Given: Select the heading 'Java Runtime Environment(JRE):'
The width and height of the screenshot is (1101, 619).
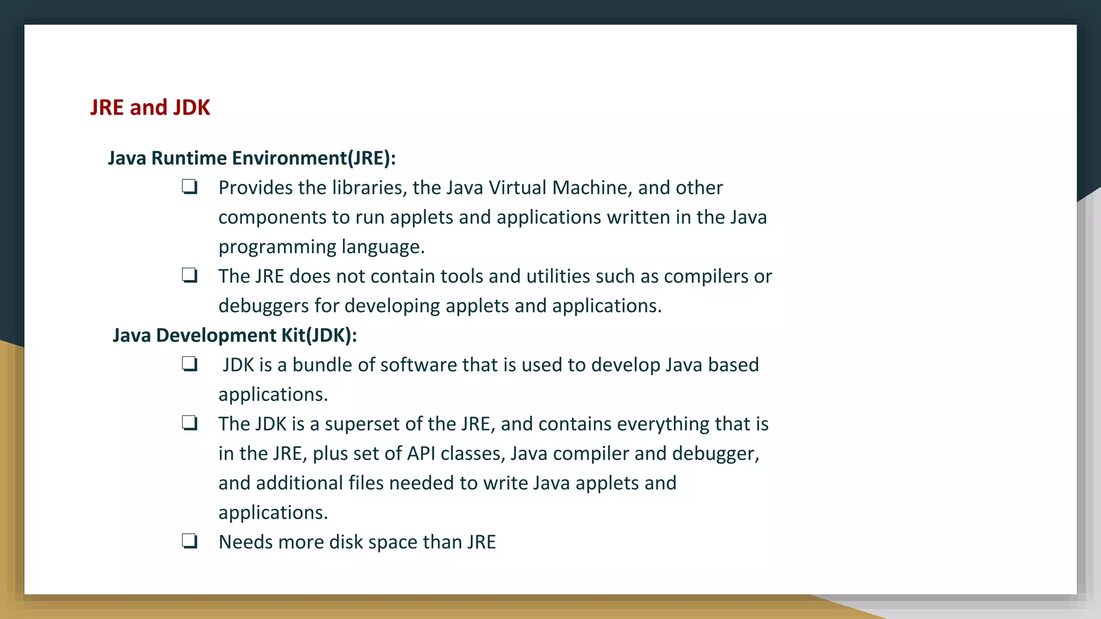Looking at the screenshot, I should 252,158.
